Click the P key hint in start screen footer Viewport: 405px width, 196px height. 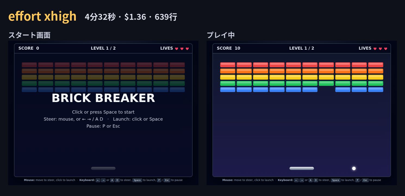tap(159, 180)
